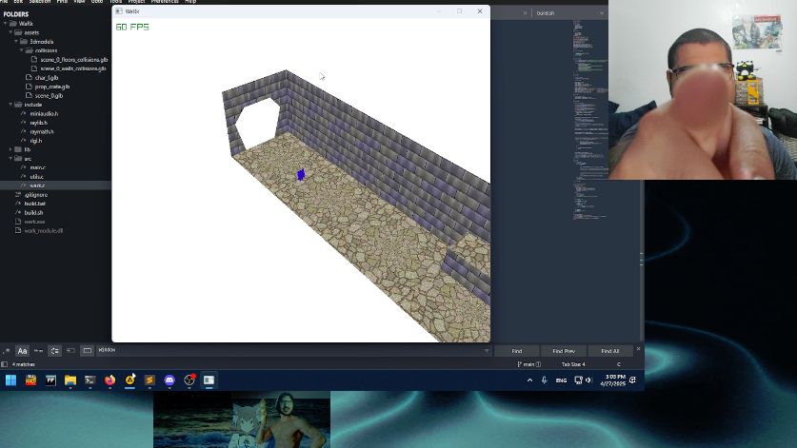Launch Firefox from taskbar
Viewport: 797px width, 448px height.
tap(110, 380)
